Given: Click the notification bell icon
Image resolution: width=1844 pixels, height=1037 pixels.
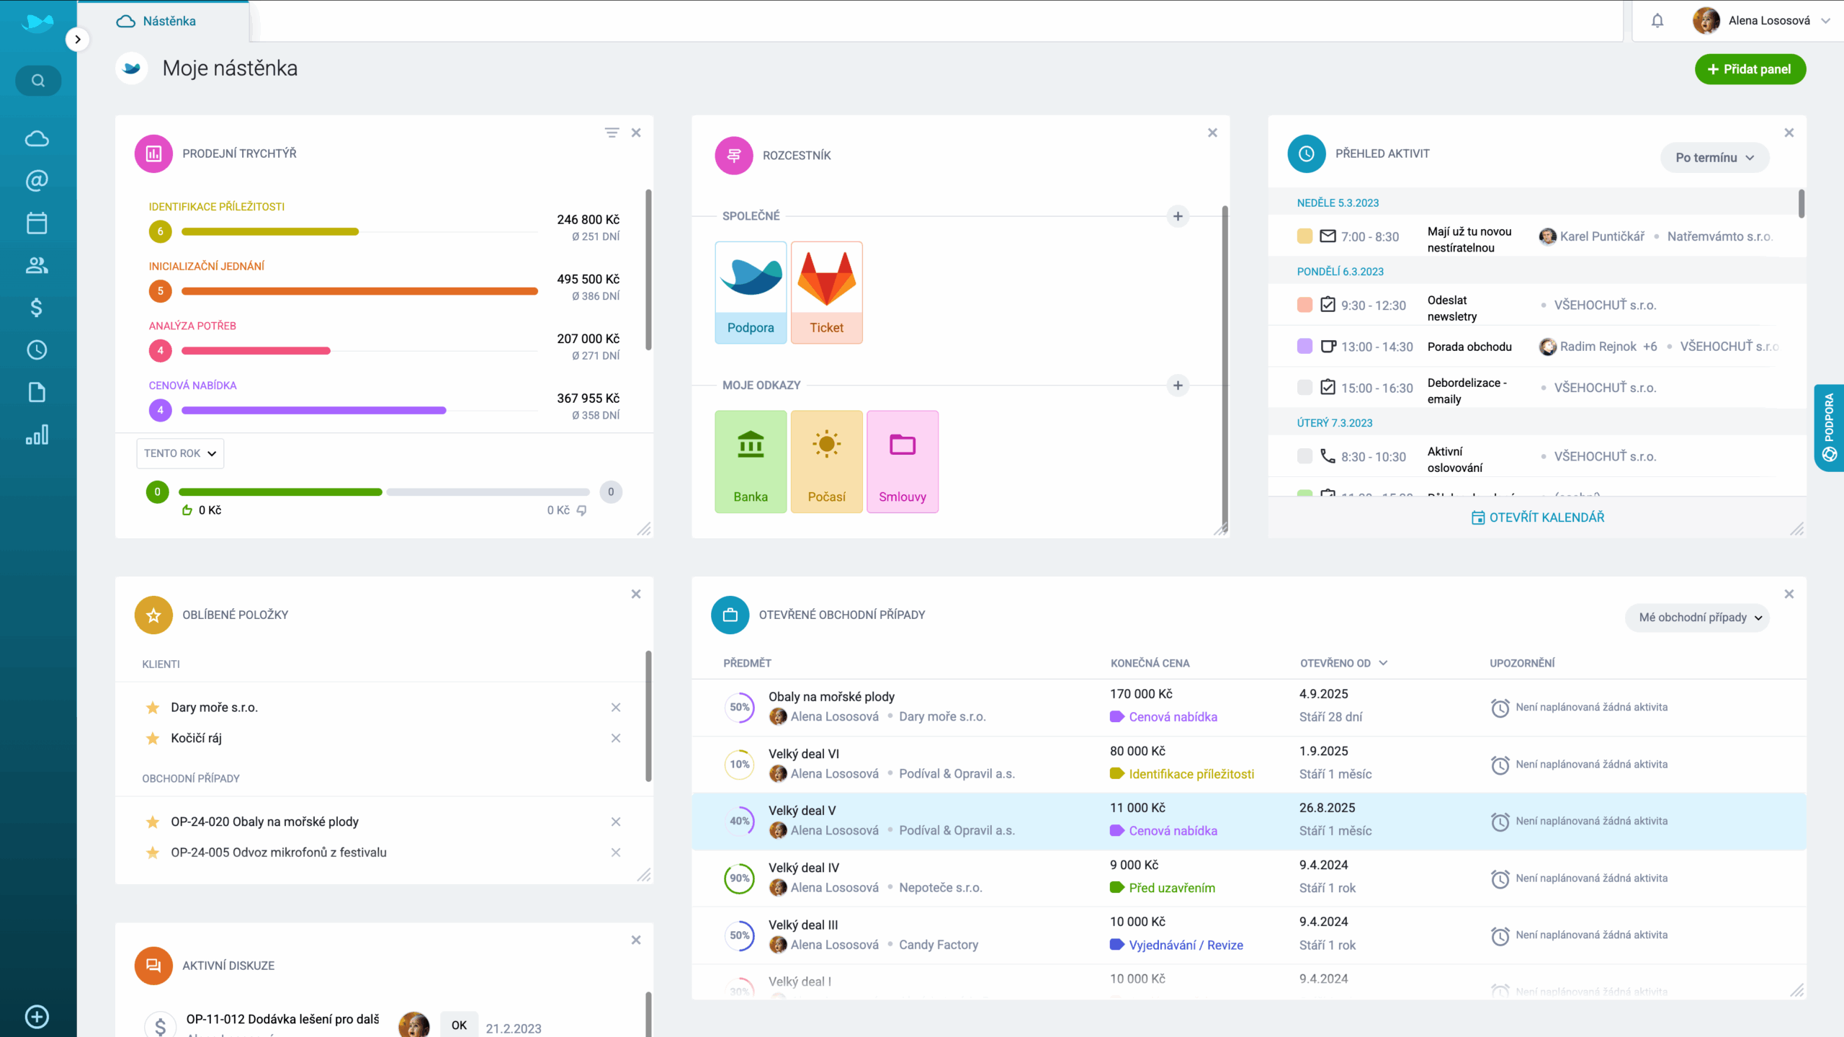Looking at the screenshot, I should [x=1657, y=21].
